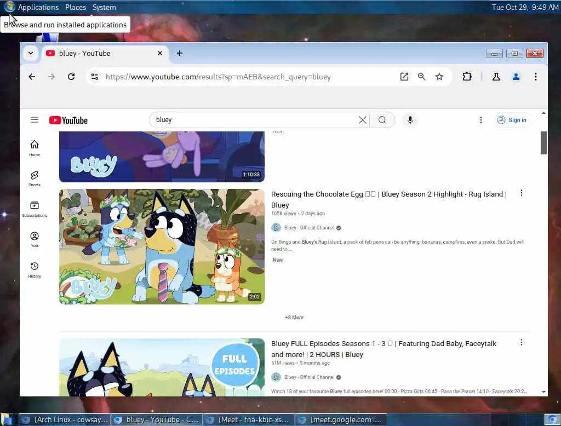Open the You section in sidebar
The height and width of the screenshot is (426, 561).
tap(35, 239)
